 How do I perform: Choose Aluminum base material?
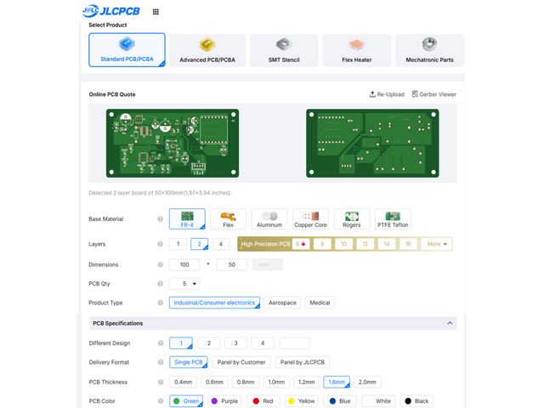click(x=269, y=219)
